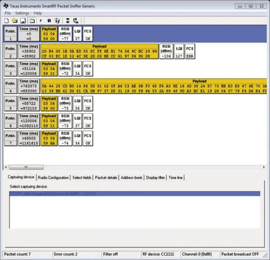
Task: Click the time cell showing =972103
Action: (29, 104)
